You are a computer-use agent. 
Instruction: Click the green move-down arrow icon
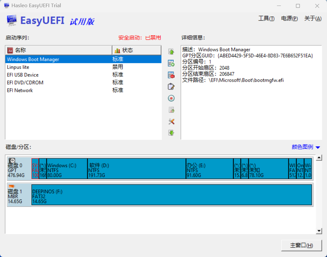pos(171,133)
